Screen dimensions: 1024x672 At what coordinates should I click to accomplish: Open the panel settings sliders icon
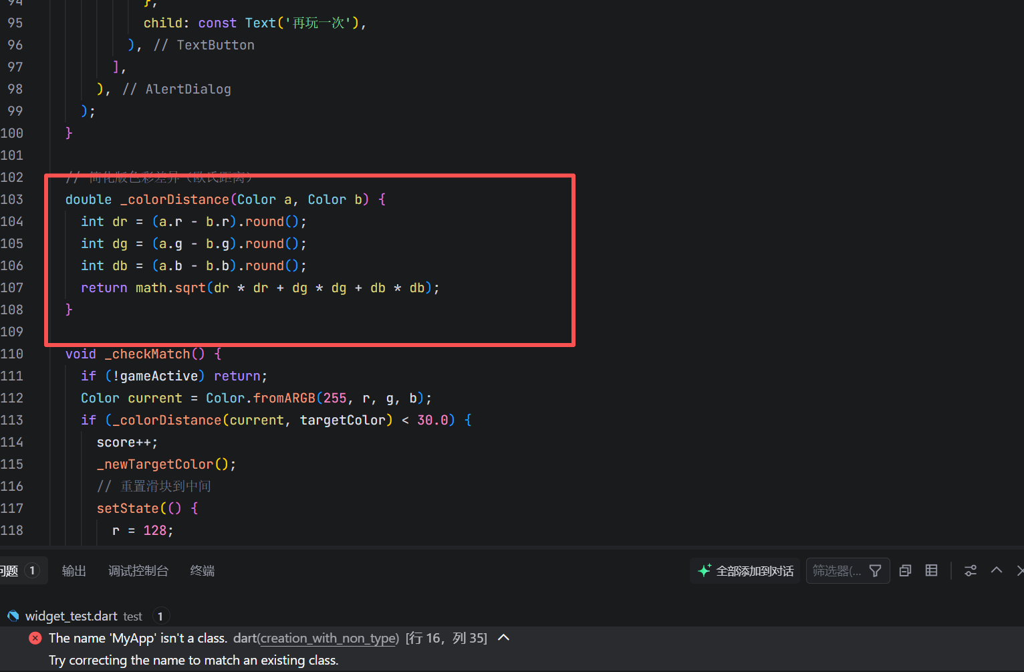971,570
